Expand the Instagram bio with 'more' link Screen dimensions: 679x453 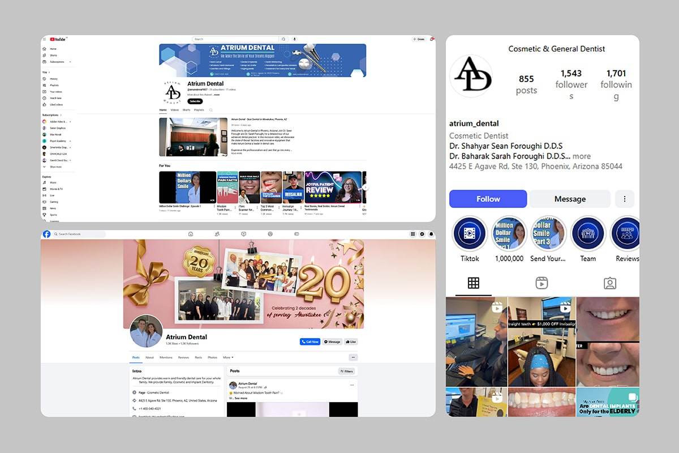[x=581, y=156]
